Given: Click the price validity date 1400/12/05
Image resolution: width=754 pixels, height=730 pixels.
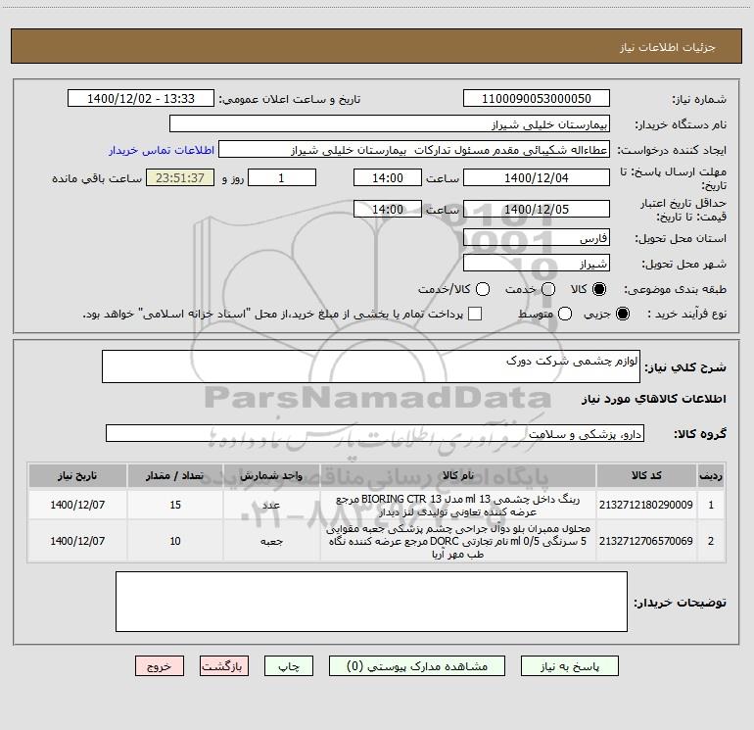Looking at the screenshot, I should (537, 209).
